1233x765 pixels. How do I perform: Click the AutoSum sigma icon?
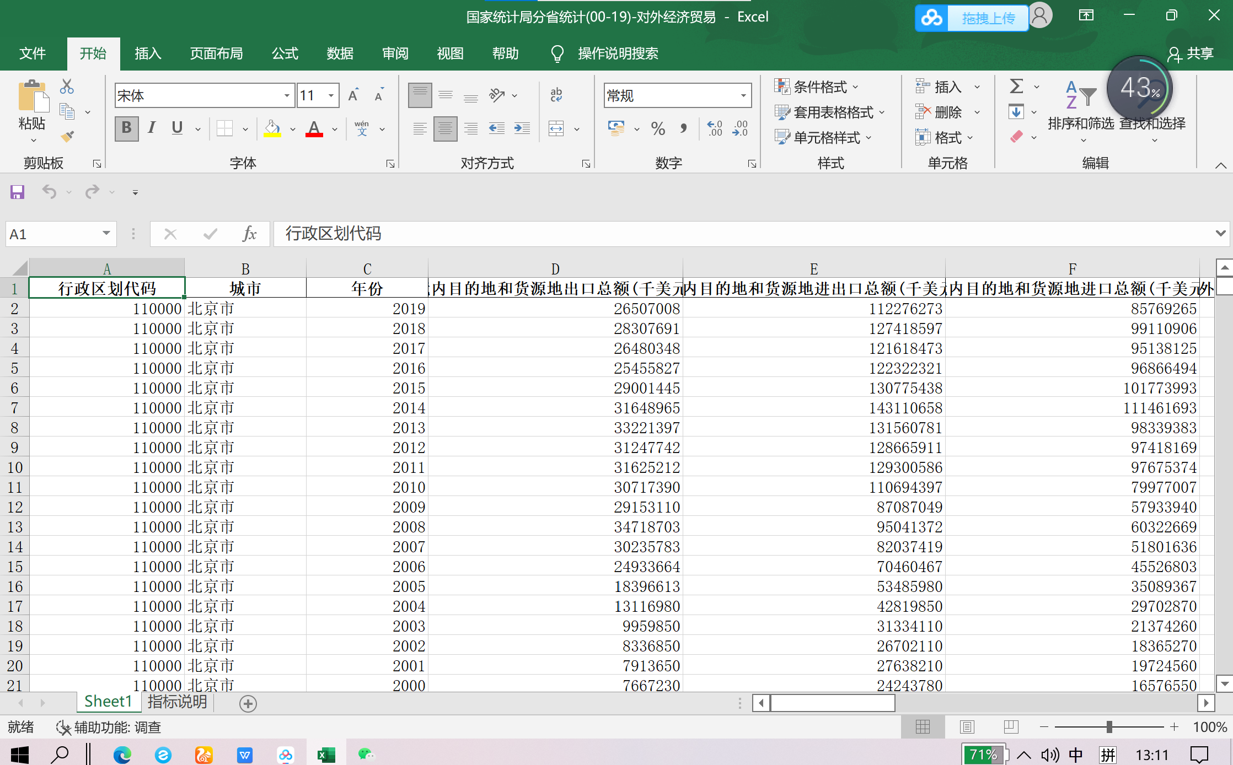(x=1016, y=87)
